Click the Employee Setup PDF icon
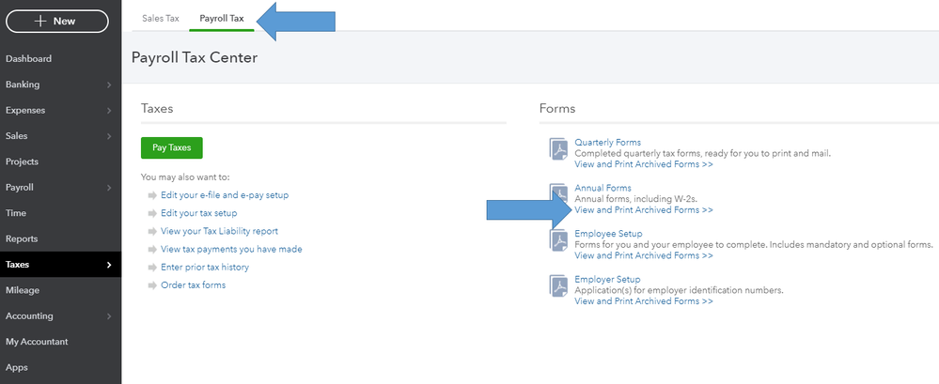 [x=559, y=240]
